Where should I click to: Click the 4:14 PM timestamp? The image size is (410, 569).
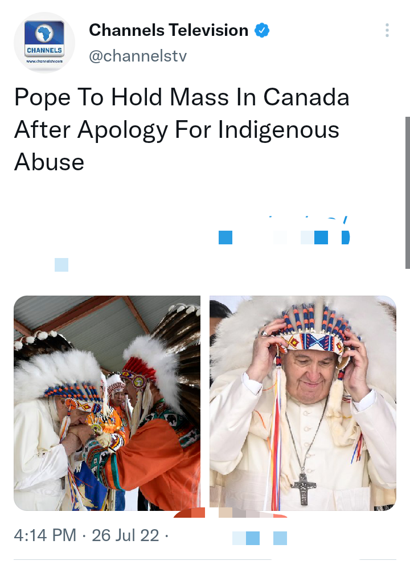[46, 535]
